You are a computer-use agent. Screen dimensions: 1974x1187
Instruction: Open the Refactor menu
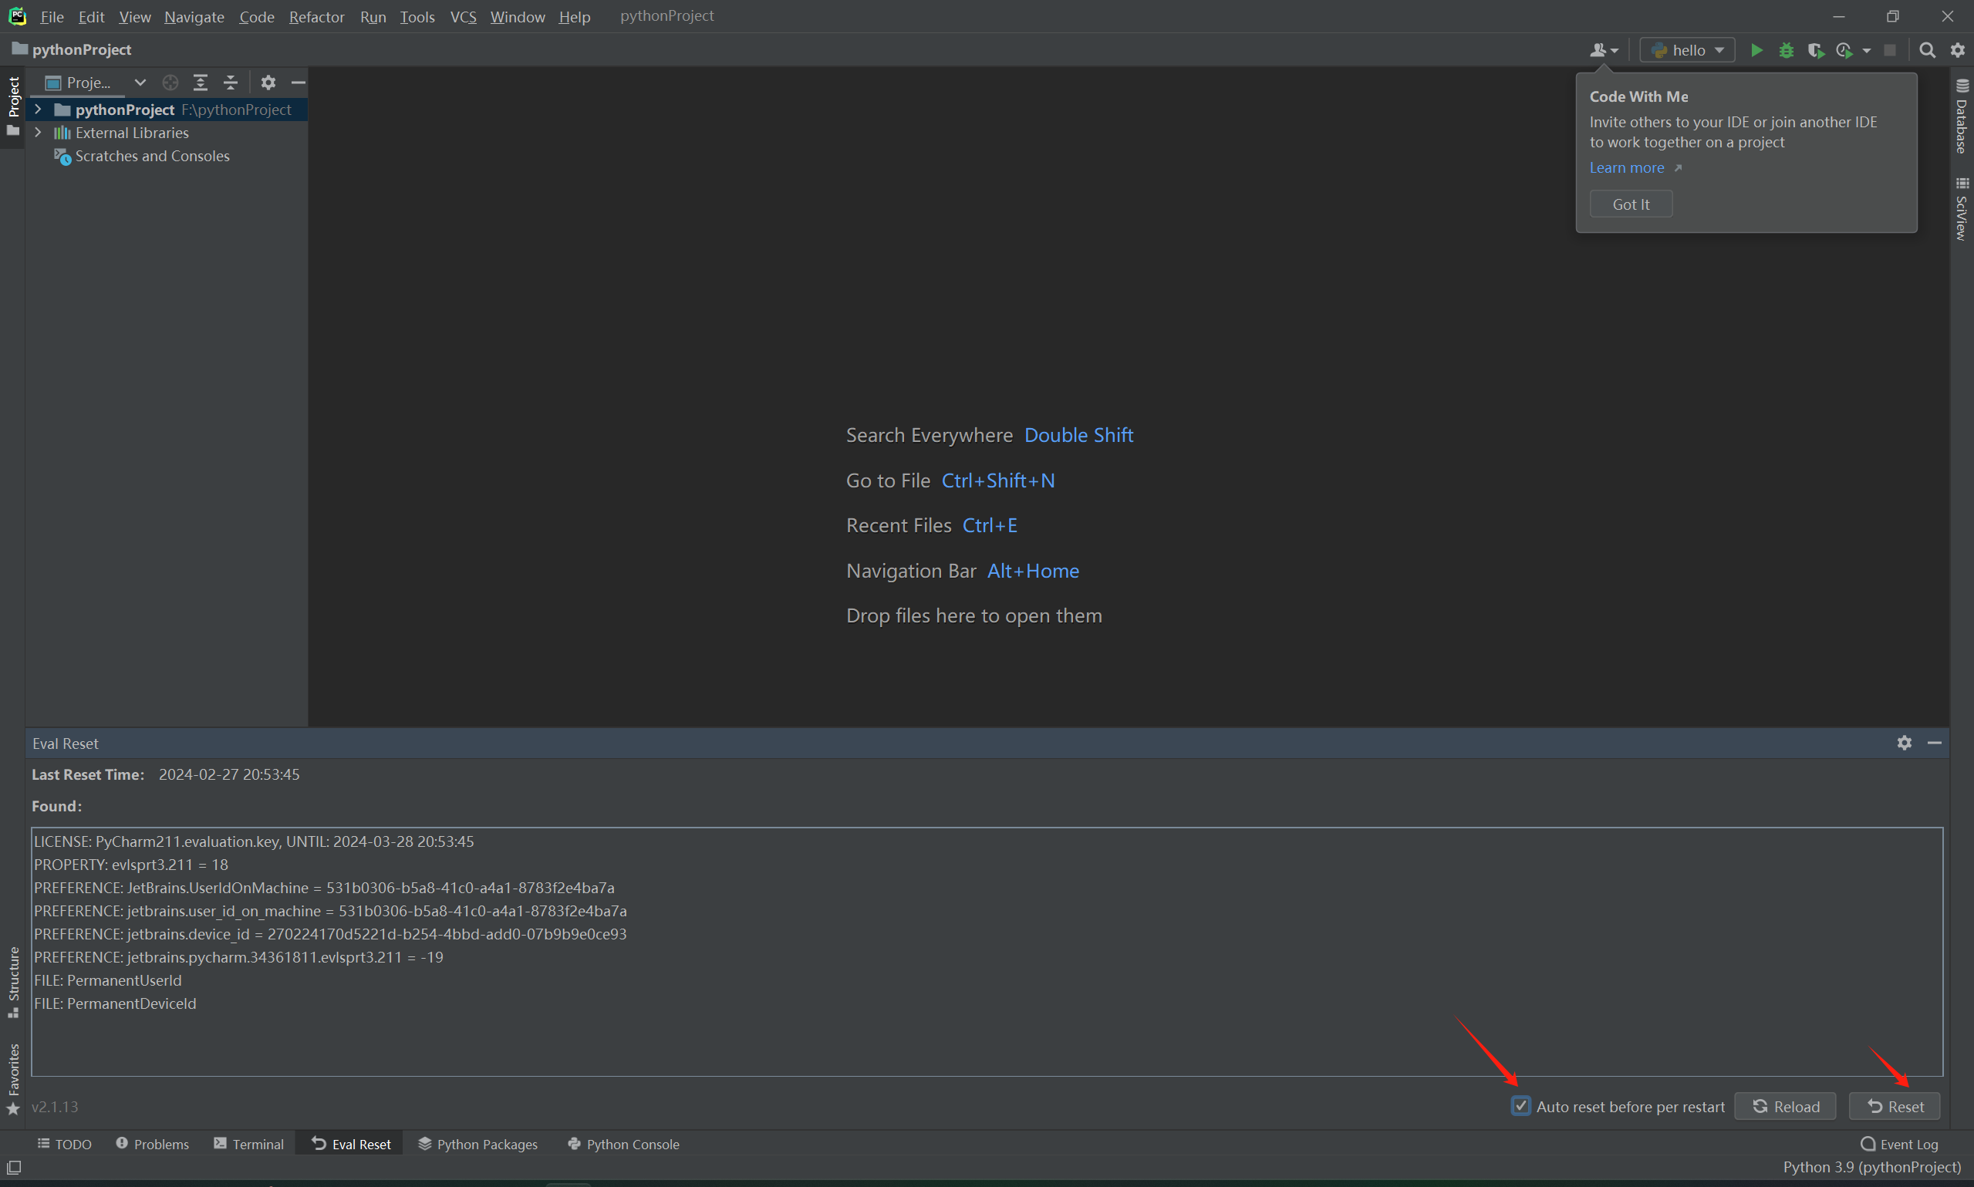point(316,17)
